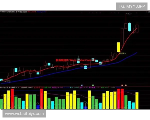Screen dimensions: 150x120
Task: Select the large yellow candlestick
Action: click(118, 47)
